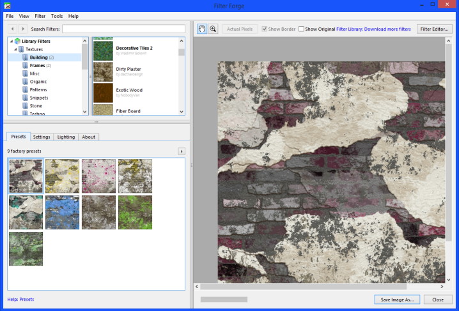Click the Stone category folder icon
The image size is (459, 311).
pyautogui.click(x=26, y=106)
